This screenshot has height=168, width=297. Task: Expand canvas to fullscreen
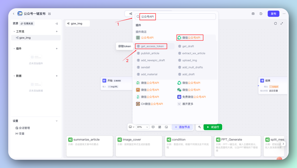[x=282, y=23]
